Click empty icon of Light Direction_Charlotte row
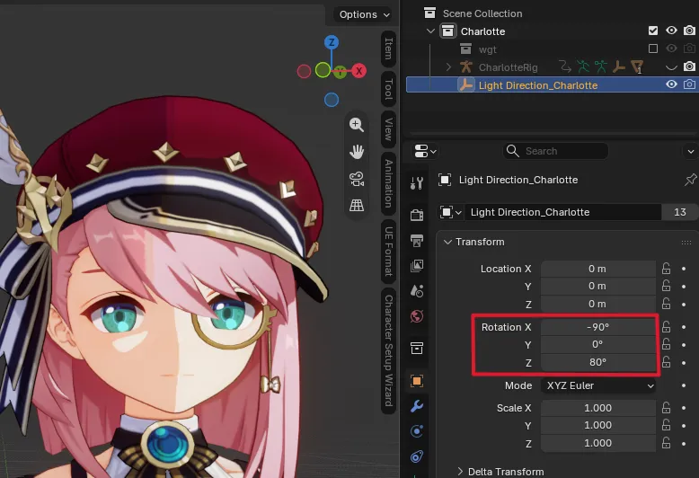The width and height of the screenshot is (699, 478). click(466, 84)
